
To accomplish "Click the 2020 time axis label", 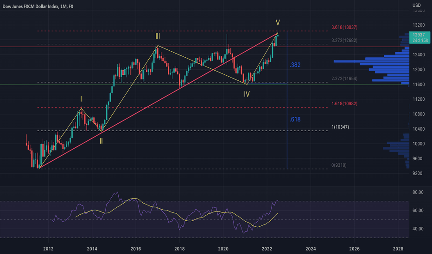I will pos(223,249).
